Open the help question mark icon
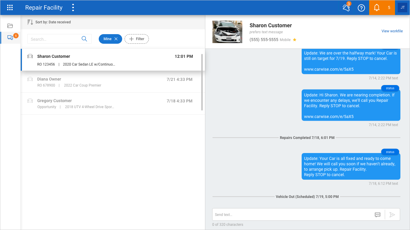The height and width of the screenshot is (230, 410). pos(361,8)
